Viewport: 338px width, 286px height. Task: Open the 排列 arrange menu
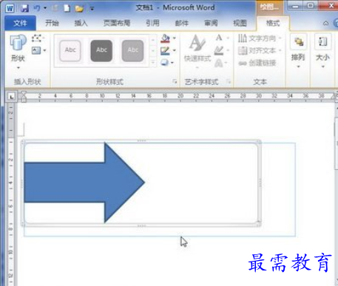pyautogui.click(x=298, y=52)
